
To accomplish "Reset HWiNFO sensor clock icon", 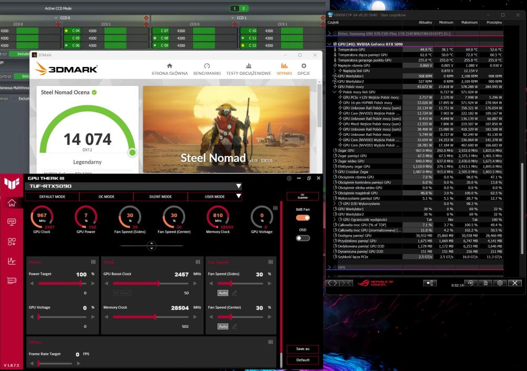I will pyautogui.click(x=471, y=283).
